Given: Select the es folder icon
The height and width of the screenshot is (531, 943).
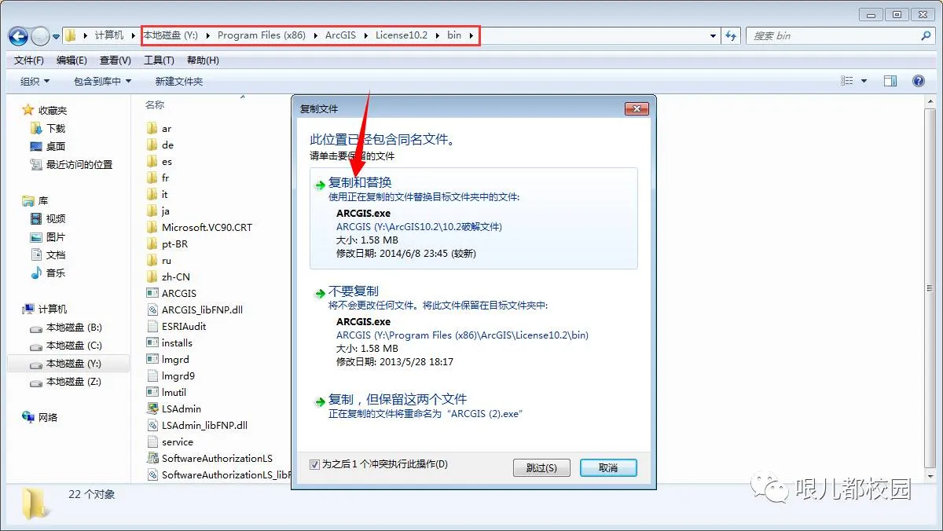Looking at the screenshot, I should (152, 161).
